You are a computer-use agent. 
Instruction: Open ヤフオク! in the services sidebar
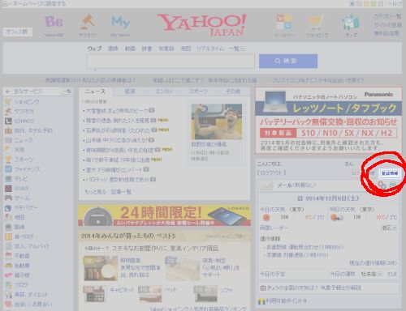pyautogui.click(x=24, y=111)
